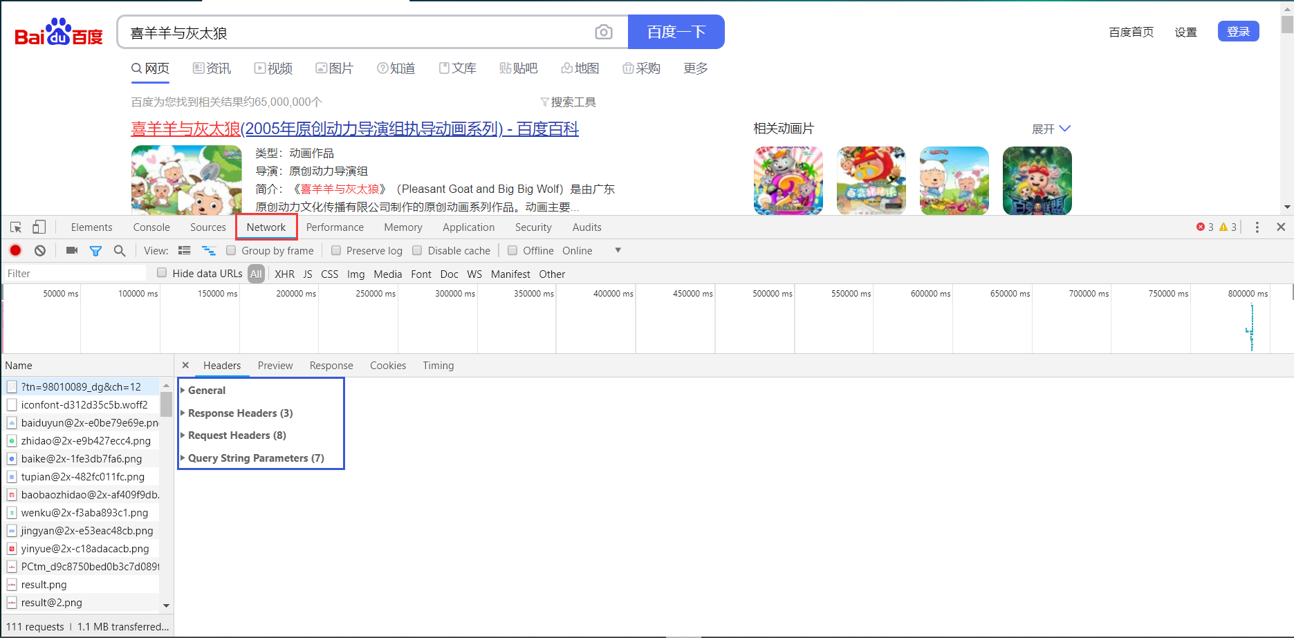Select large request rows view icon
The width and height of the screenshot is (1294, 638).
coord(185,250)
